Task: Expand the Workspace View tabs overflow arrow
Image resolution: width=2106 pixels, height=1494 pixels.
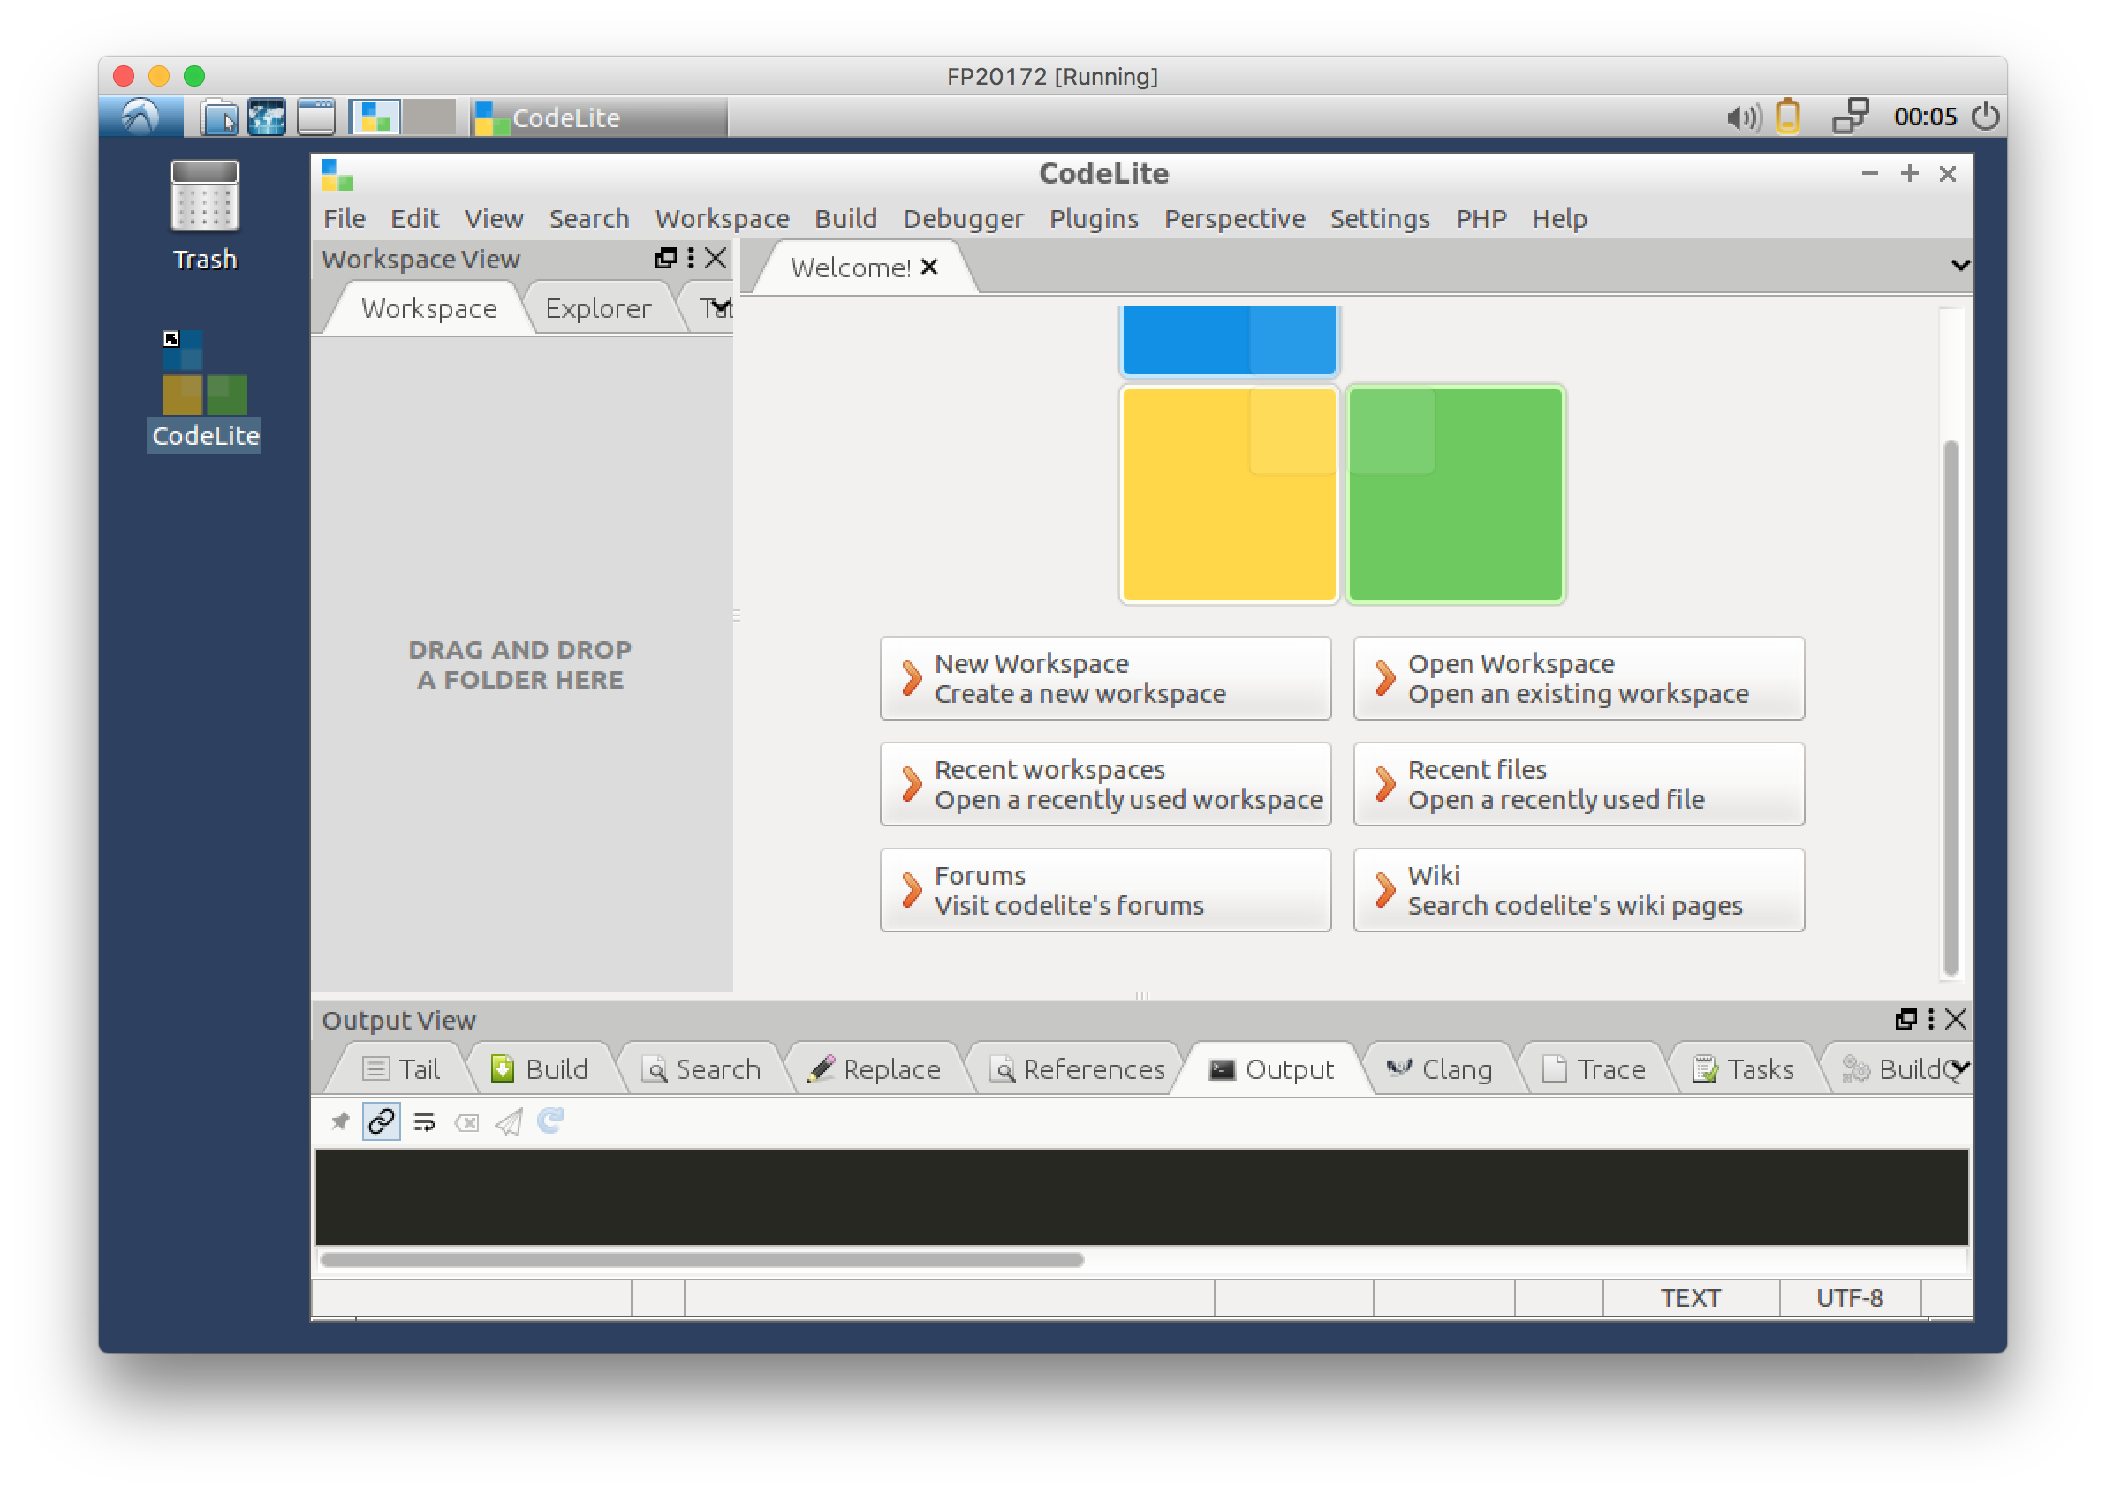Action: coord(722,306)
